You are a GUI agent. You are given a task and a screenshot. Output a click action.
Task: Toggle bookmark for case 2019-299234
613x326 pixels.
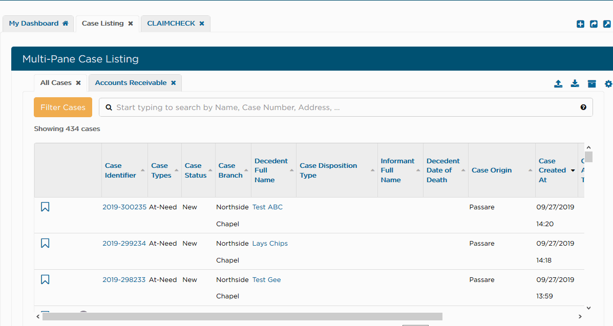45,243
